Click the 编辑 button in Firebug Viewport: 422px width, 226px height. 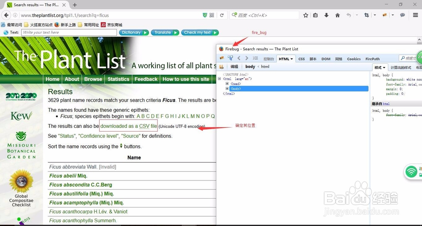234,67
